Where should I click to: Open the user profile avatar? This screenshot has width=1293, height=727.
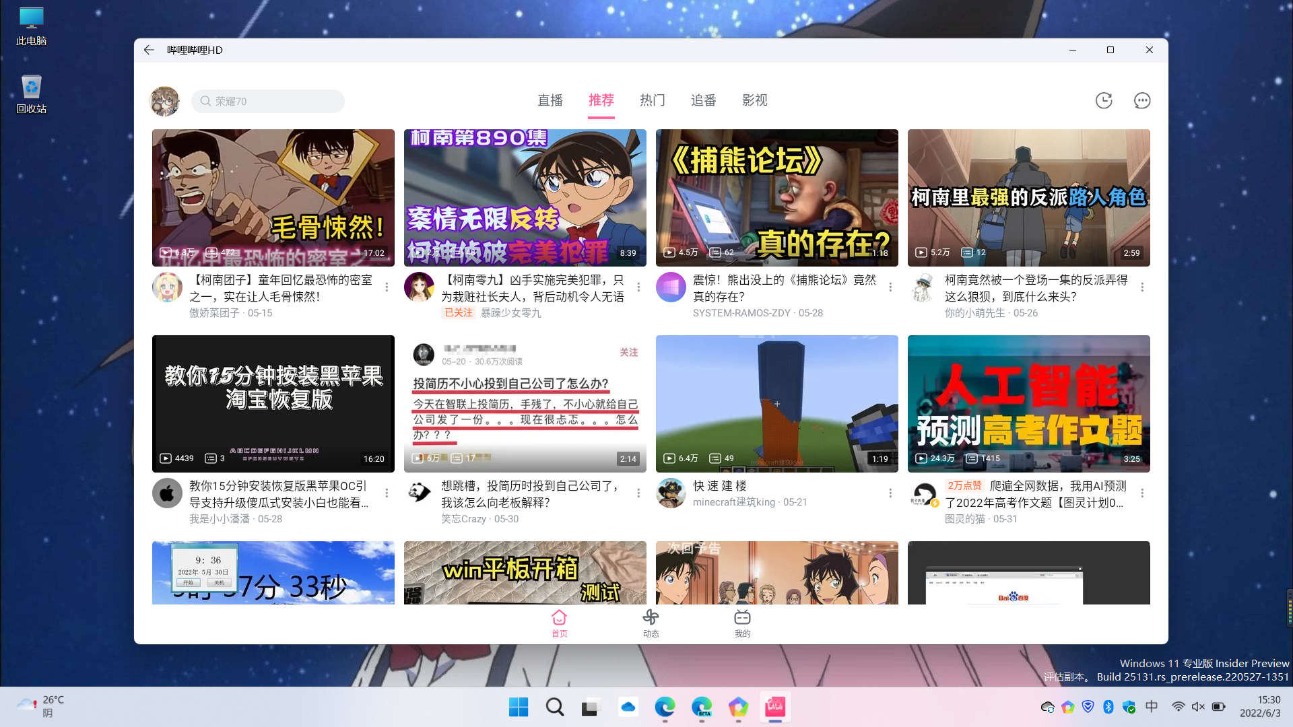point(164,101)
